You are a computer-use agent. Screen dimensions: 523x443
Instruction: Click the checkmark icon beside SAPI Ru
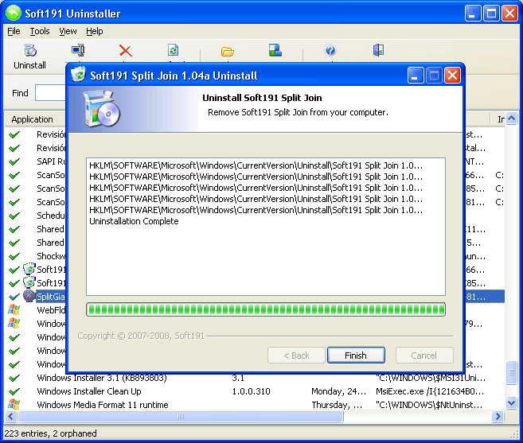(x=14, y=161)
